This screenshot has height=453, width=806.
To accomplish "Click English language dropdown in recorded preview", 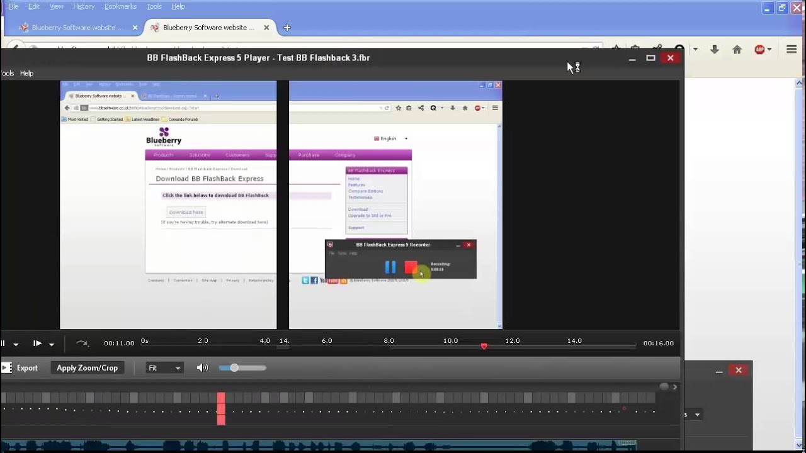I will [x=390, y=138].
